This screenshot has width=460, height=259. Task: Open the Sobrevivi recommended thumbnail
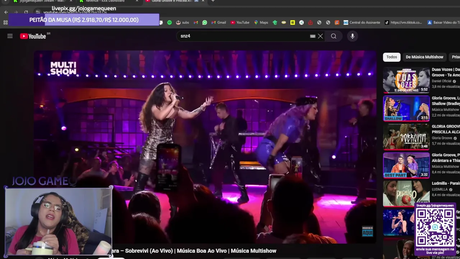coord(406,137)
